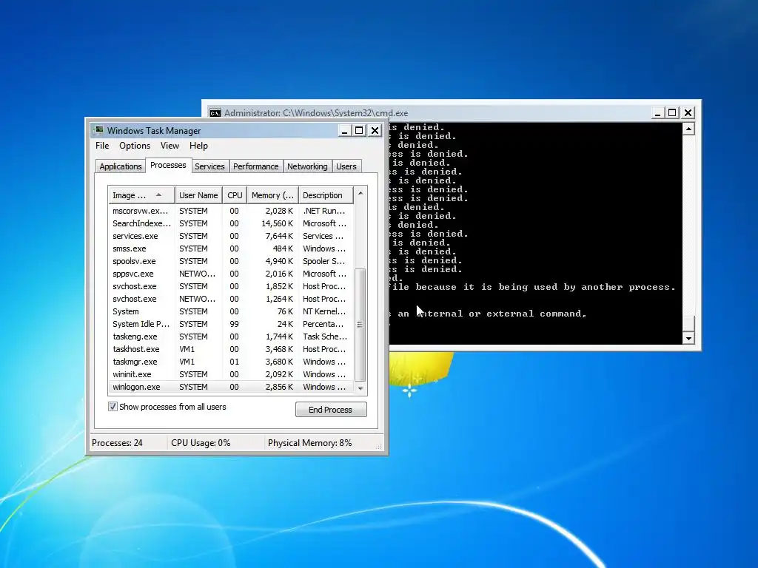Select the taskhost.exe process
Image resolution: width=758 pixels, height=568 pixels.
pos(231,349)
